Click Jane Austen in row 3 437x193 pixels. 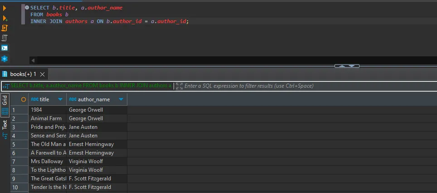[97, 127]
